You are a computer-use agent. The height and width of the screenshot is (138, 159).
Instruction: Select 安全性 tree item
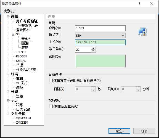pyautogui.click(x=26, y=39)
